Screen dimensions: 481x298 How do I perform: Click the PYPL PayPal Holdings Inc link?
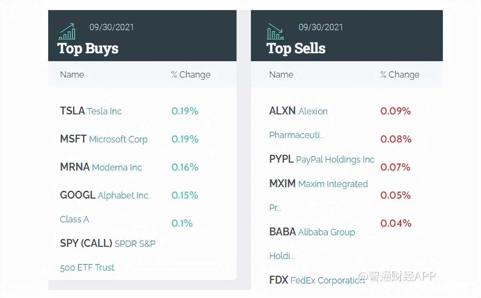click(x=321, y=159)
